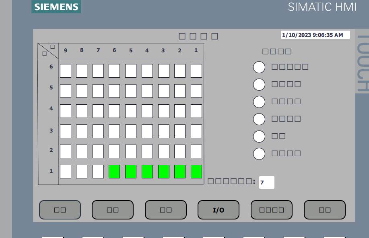Screen dimensions: 369x238
Task: Select the third round indicator from top
Action: pos(259,102)
